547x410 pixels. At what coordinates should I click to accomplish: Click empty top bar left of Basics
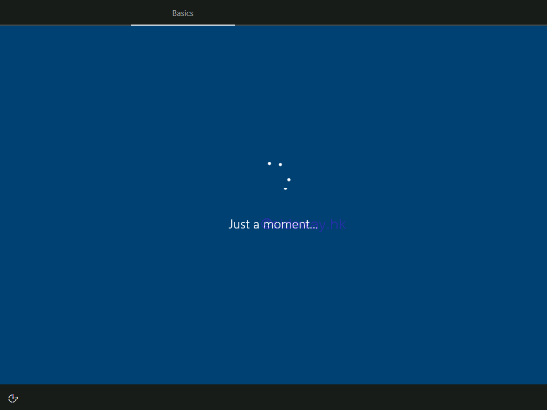[64, 13]
